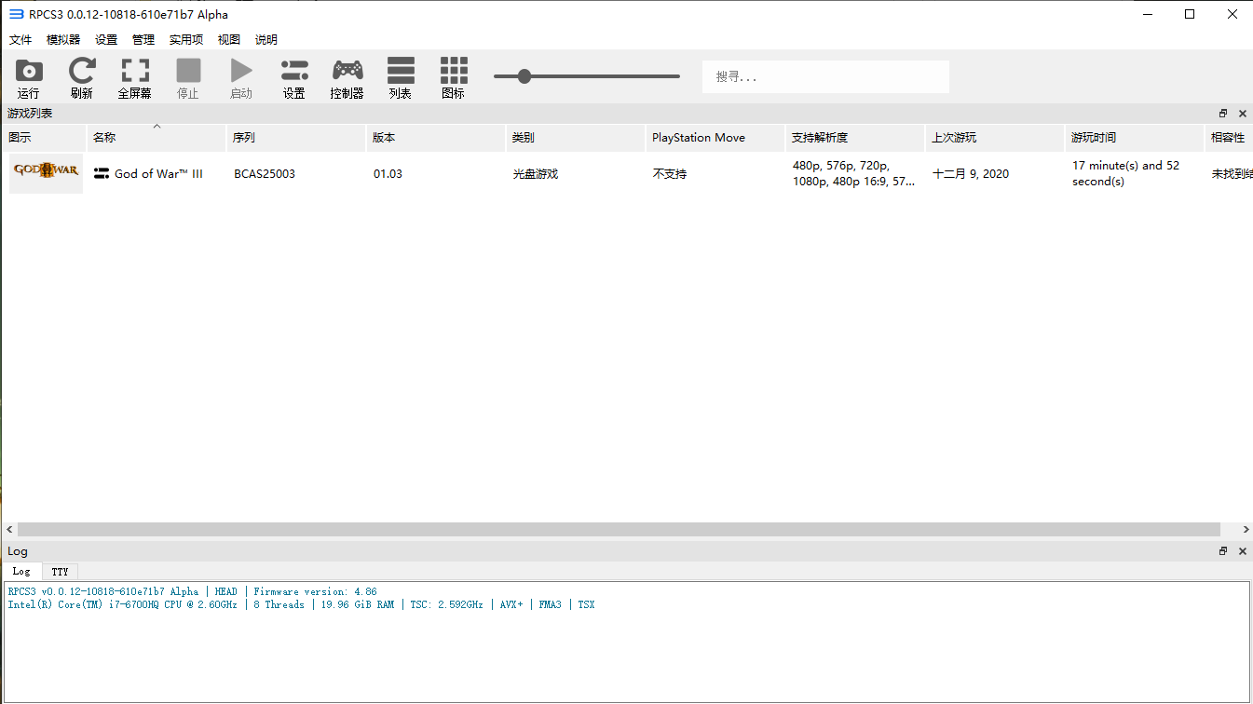Open the 模拟器 menu
Screen dimensions: 1253x704
click(63, 40)
